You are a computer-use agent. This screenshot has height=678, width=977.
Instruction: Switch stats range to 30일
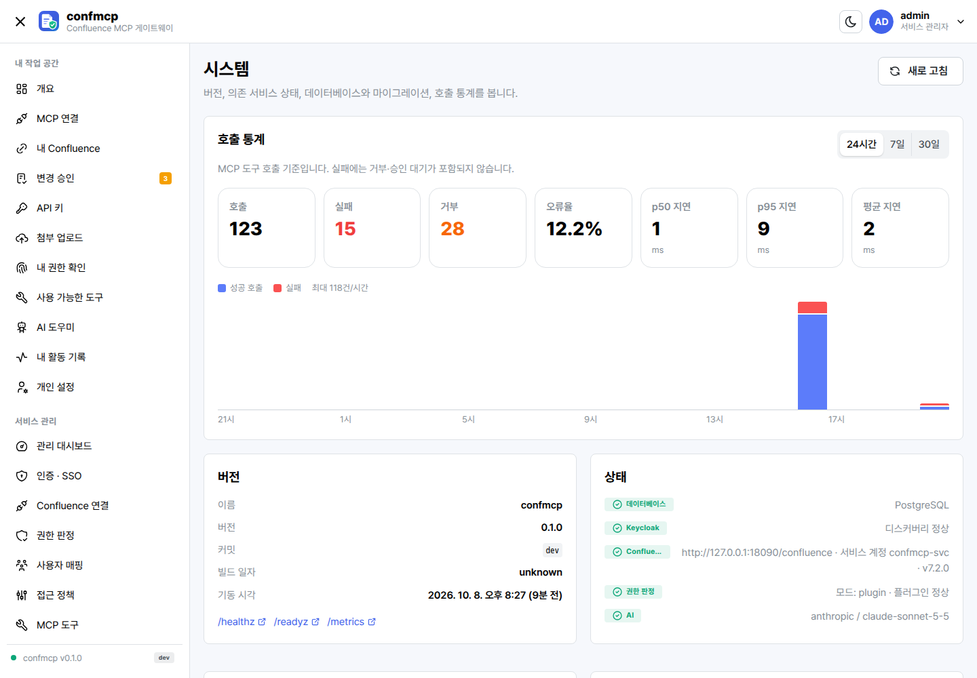(929, 144)
